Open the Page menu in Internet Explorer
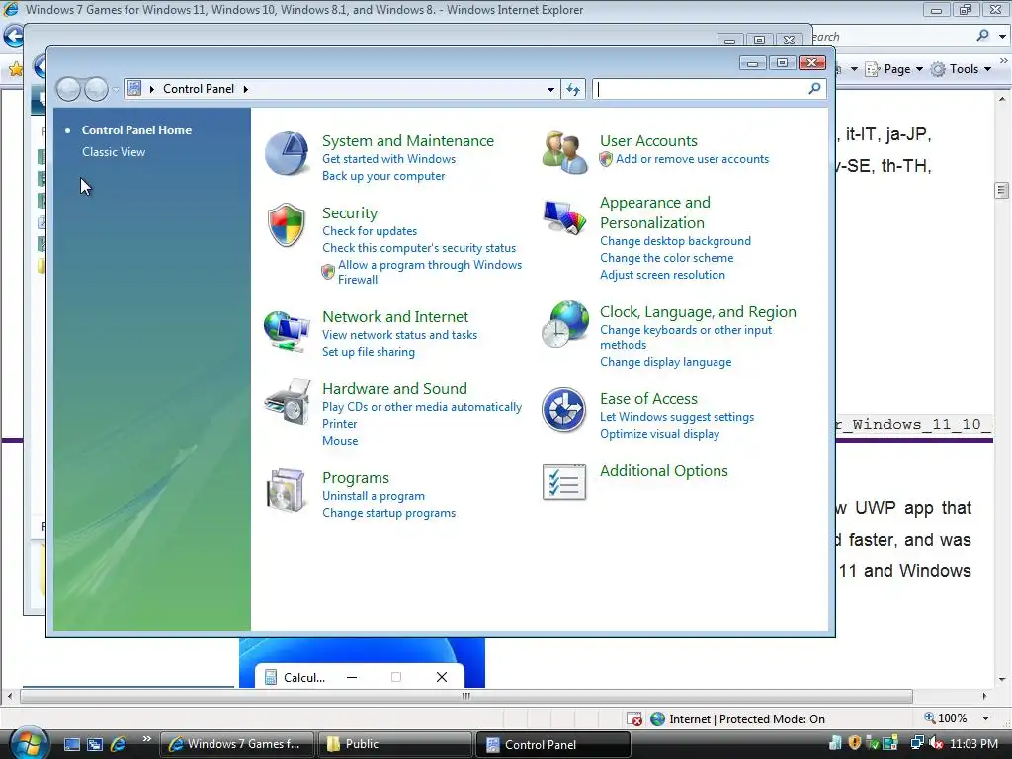The image size is (1012, 759). coord(894,69)
